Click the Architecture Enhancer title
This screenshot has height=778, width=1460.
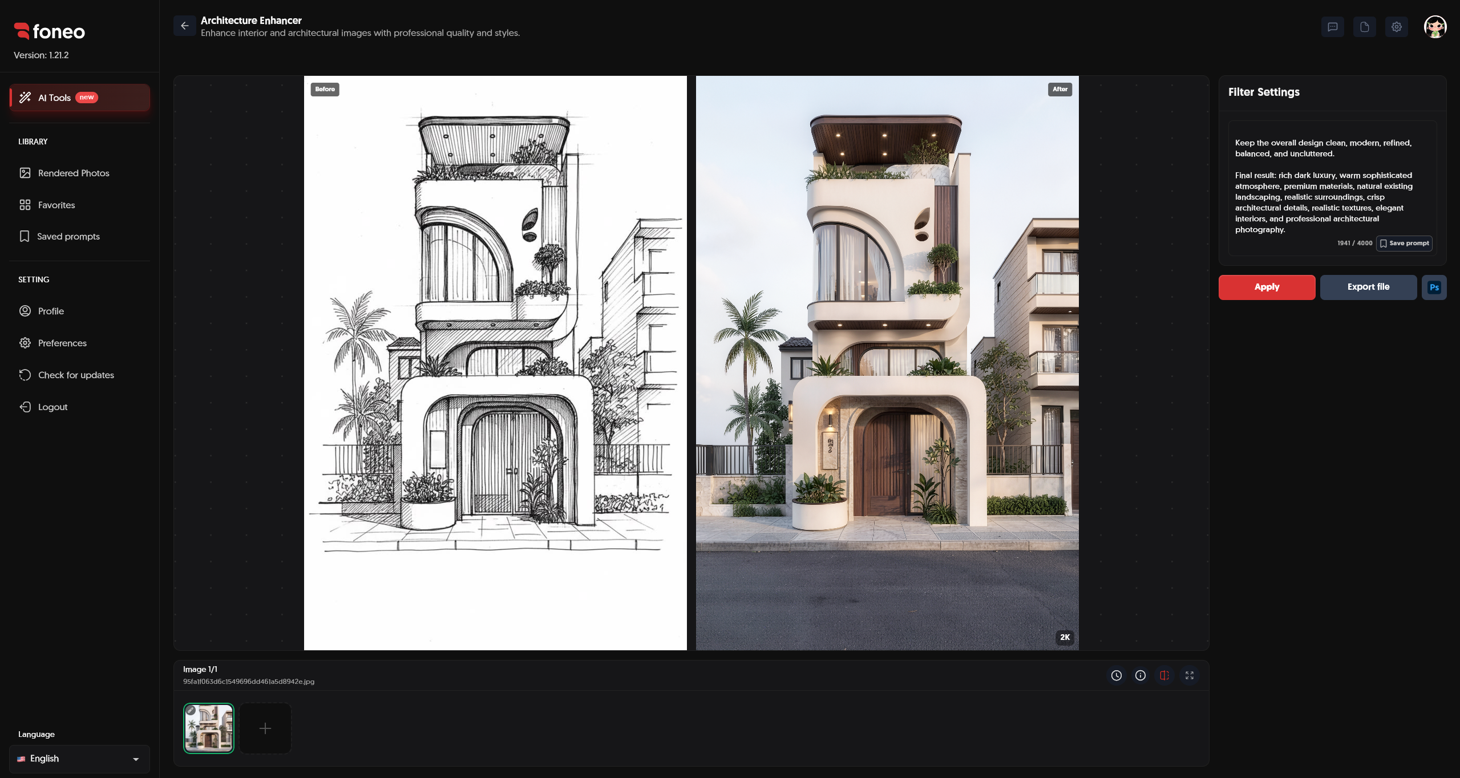tap(251, 21)
